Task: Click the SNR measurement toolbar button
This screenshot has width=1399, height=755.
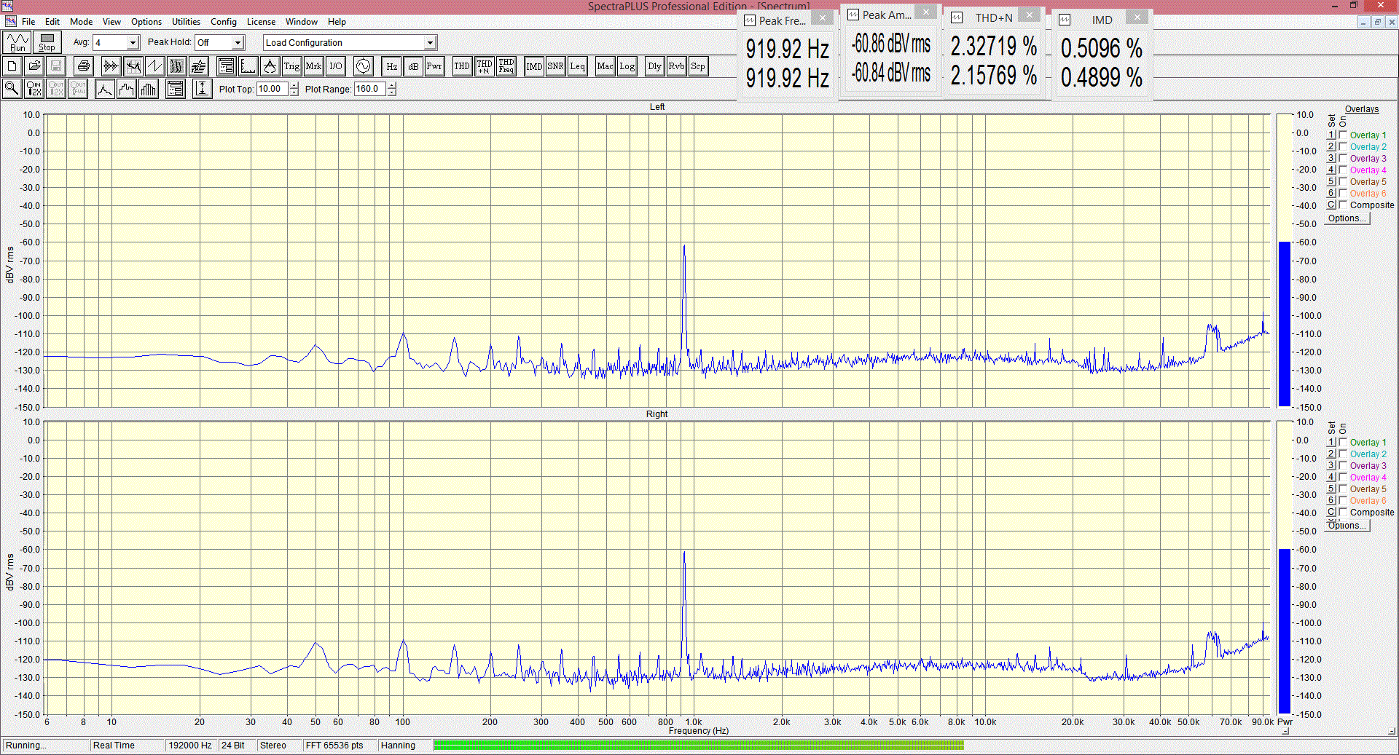Action: 555,66
